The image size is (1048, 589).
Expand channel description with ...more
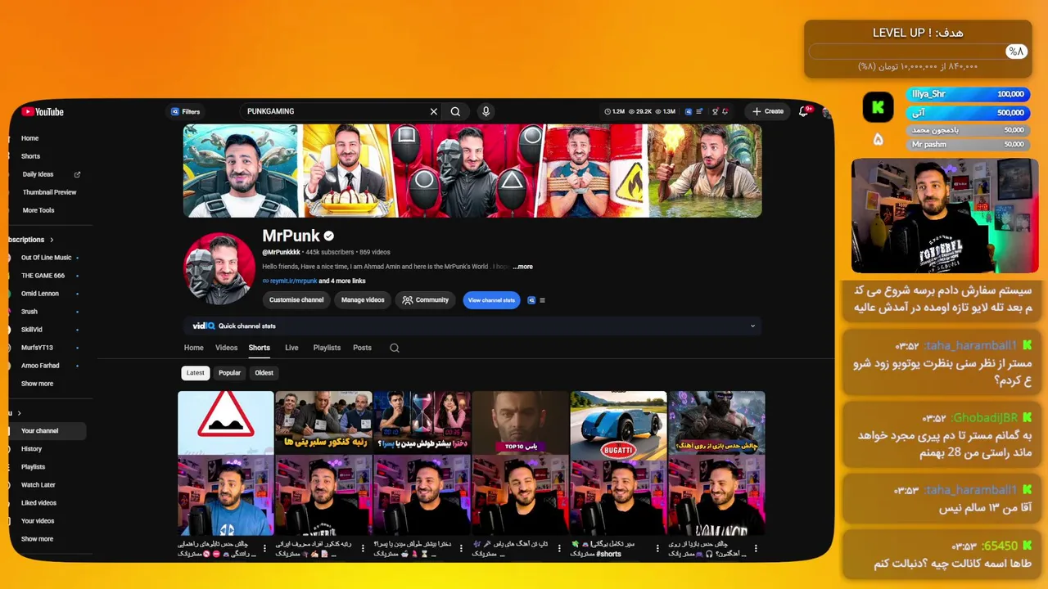pos(522,267)
